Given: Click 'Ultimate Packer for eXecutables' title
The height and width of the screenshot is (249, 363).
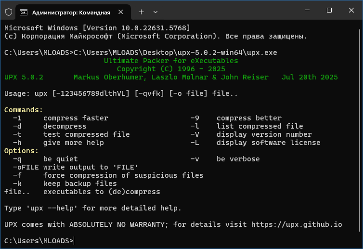Looking at the screenshot, I should click(x=171, y=61).
